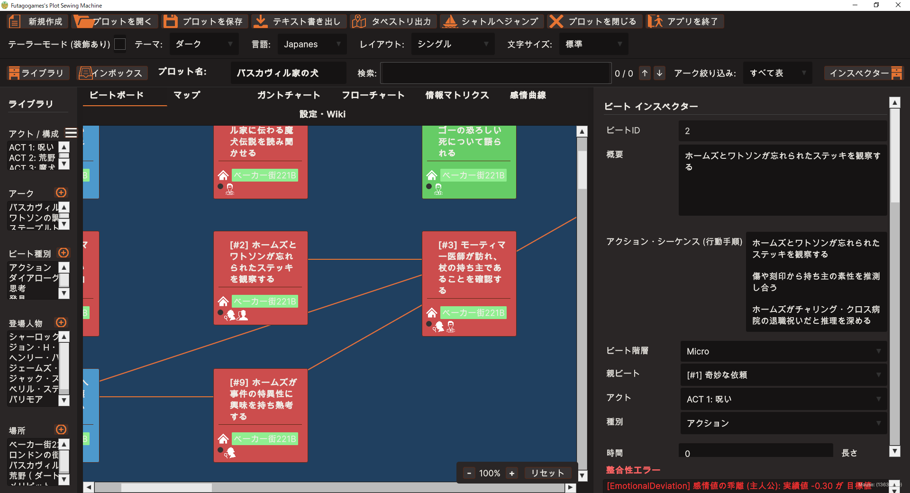Switch to ビートボード tab
The height and width of the screenshot is (493, 910).
click(x=117, y=95)
